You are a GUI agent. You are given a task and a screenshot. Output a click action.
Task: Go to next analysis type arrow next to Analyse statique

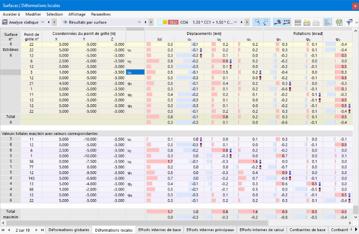pos(54,22)
